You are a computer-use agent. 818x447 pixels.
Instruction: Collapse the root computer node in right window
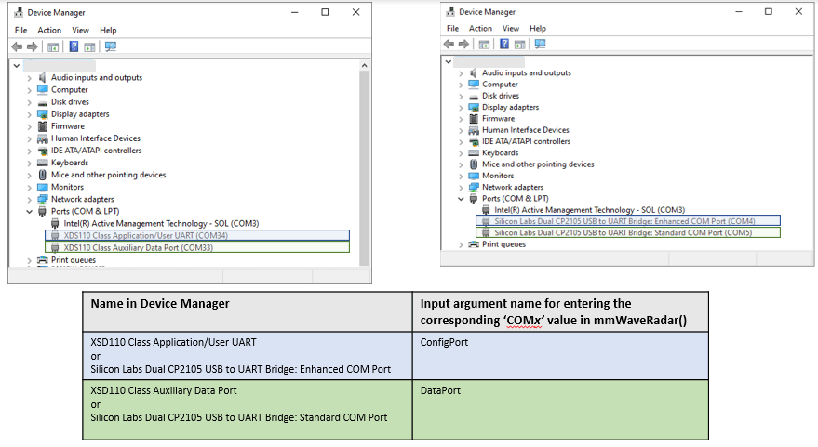tap(449, 60)
